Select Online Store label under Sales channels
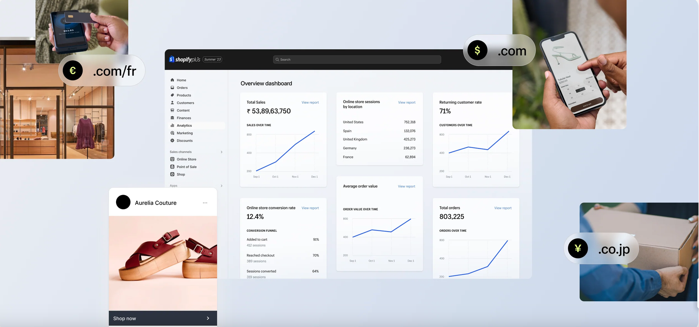The height and width of the screenshot is (327, 699). pyautogui.click(x=186, y=159)
